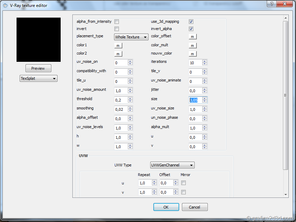The height and width of the screenshot is (222, 296).
Task: Click the Preview button
Action: 38,68
